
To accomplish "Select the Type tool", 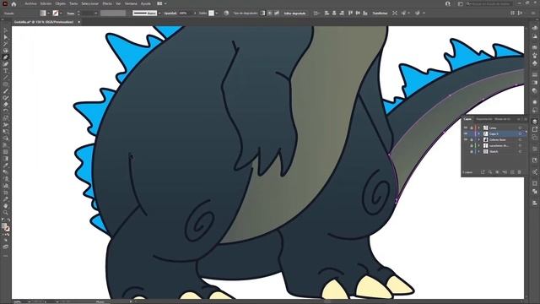I will [x=6, y=71].
